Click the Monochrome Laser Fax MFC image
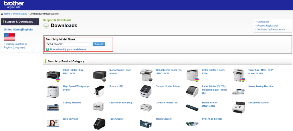293x131 pixels. 146,75
